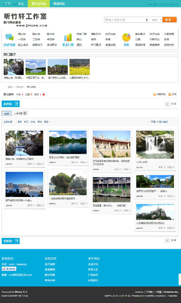Viewport: 181px width, 303px height.
Task: Open the 论坛 navigation tab
Action: click(21, 3)
